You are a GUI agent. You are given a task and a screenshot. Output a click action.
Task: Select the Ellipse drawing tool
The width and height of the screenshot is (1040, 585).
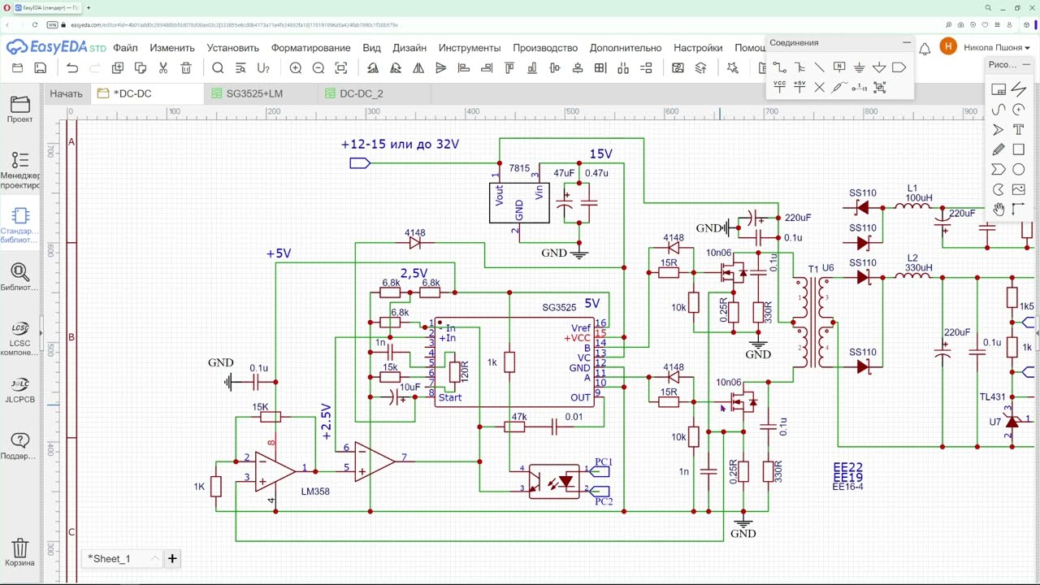pos(1018,169)
